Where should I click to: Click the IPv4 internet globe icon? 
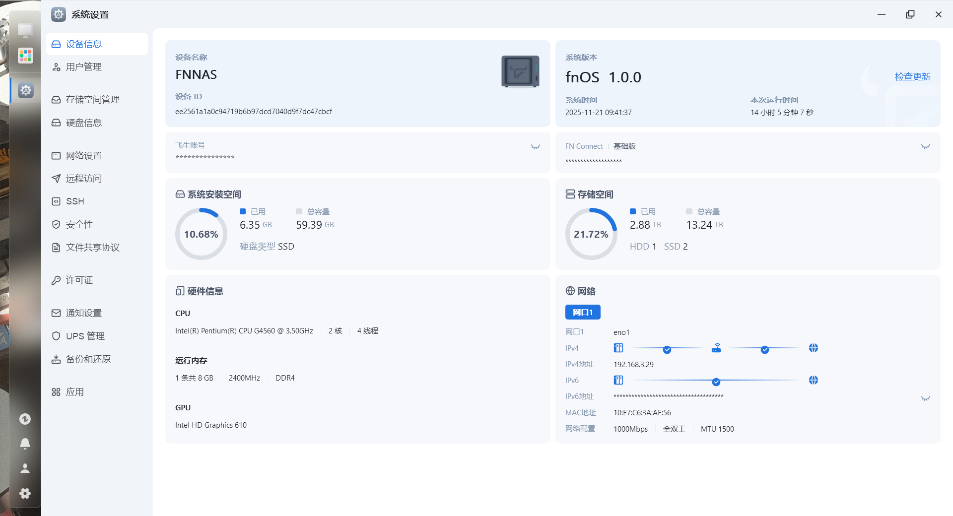click(x=813, y=348)
